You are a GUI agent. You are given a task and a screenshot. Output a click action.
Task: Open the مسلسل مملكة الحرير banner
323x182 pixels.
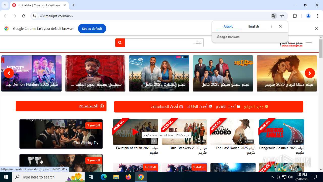[x=95, y=73]
